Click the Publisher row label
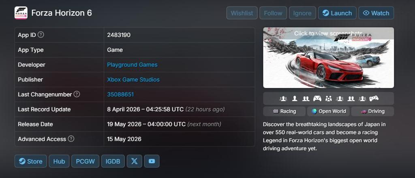The height and width of the screenshot is (178, 415). 30,80
